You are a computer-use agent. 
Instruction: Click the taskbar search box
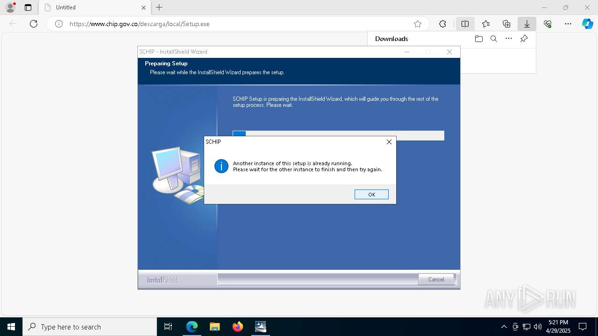point(90,327)
